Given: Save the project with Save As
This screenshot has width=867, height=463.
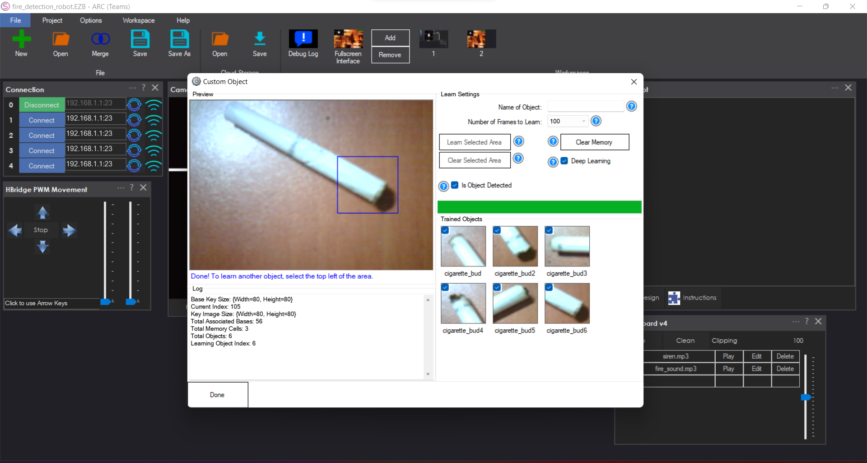Looking at the screenshot, I should click(x=179, y=43).
